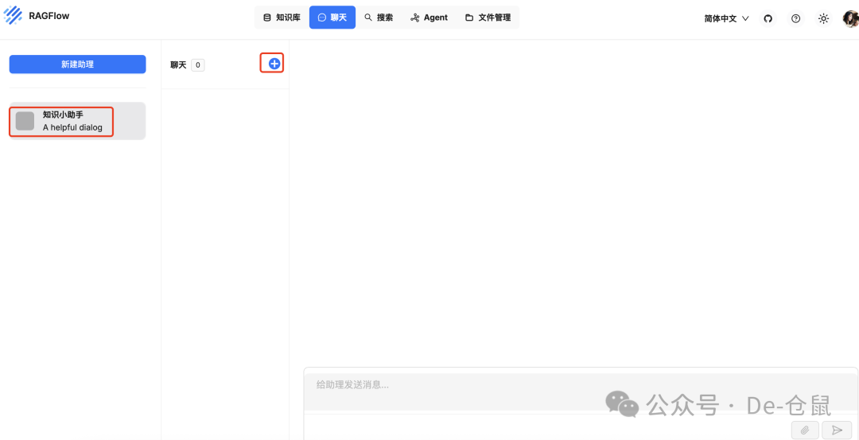Click the message input field 给助理发送消息

[557, 385]
